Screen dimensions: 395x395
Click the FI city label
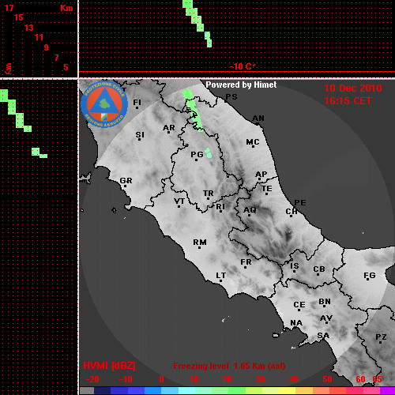click(137, 102)
